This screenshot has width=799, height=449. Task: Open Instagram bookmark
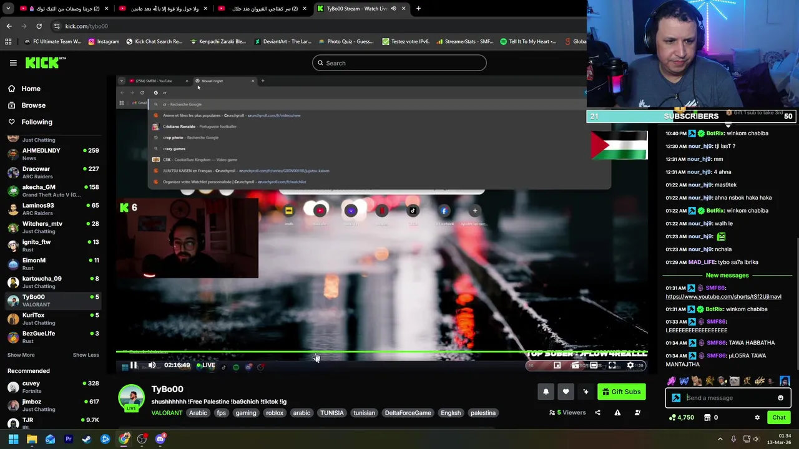click(103, 42)
